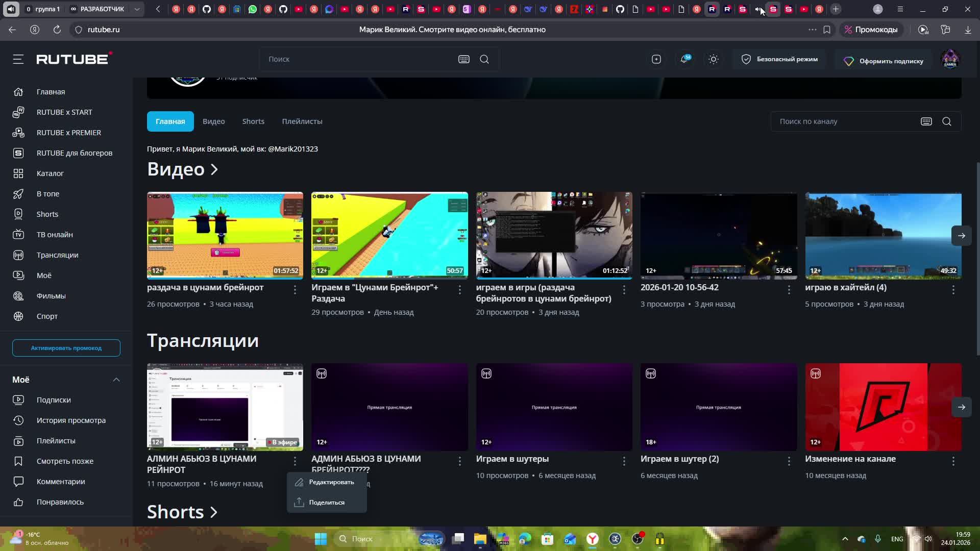Click the main search magnifier icon
The width and height of the screenshot is (980, 551).
484,59
